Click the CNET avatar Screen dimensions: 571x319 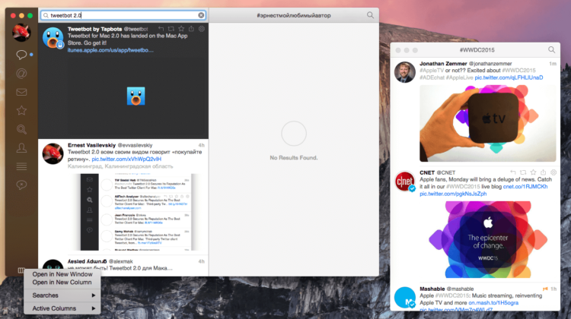click(404, 181)
